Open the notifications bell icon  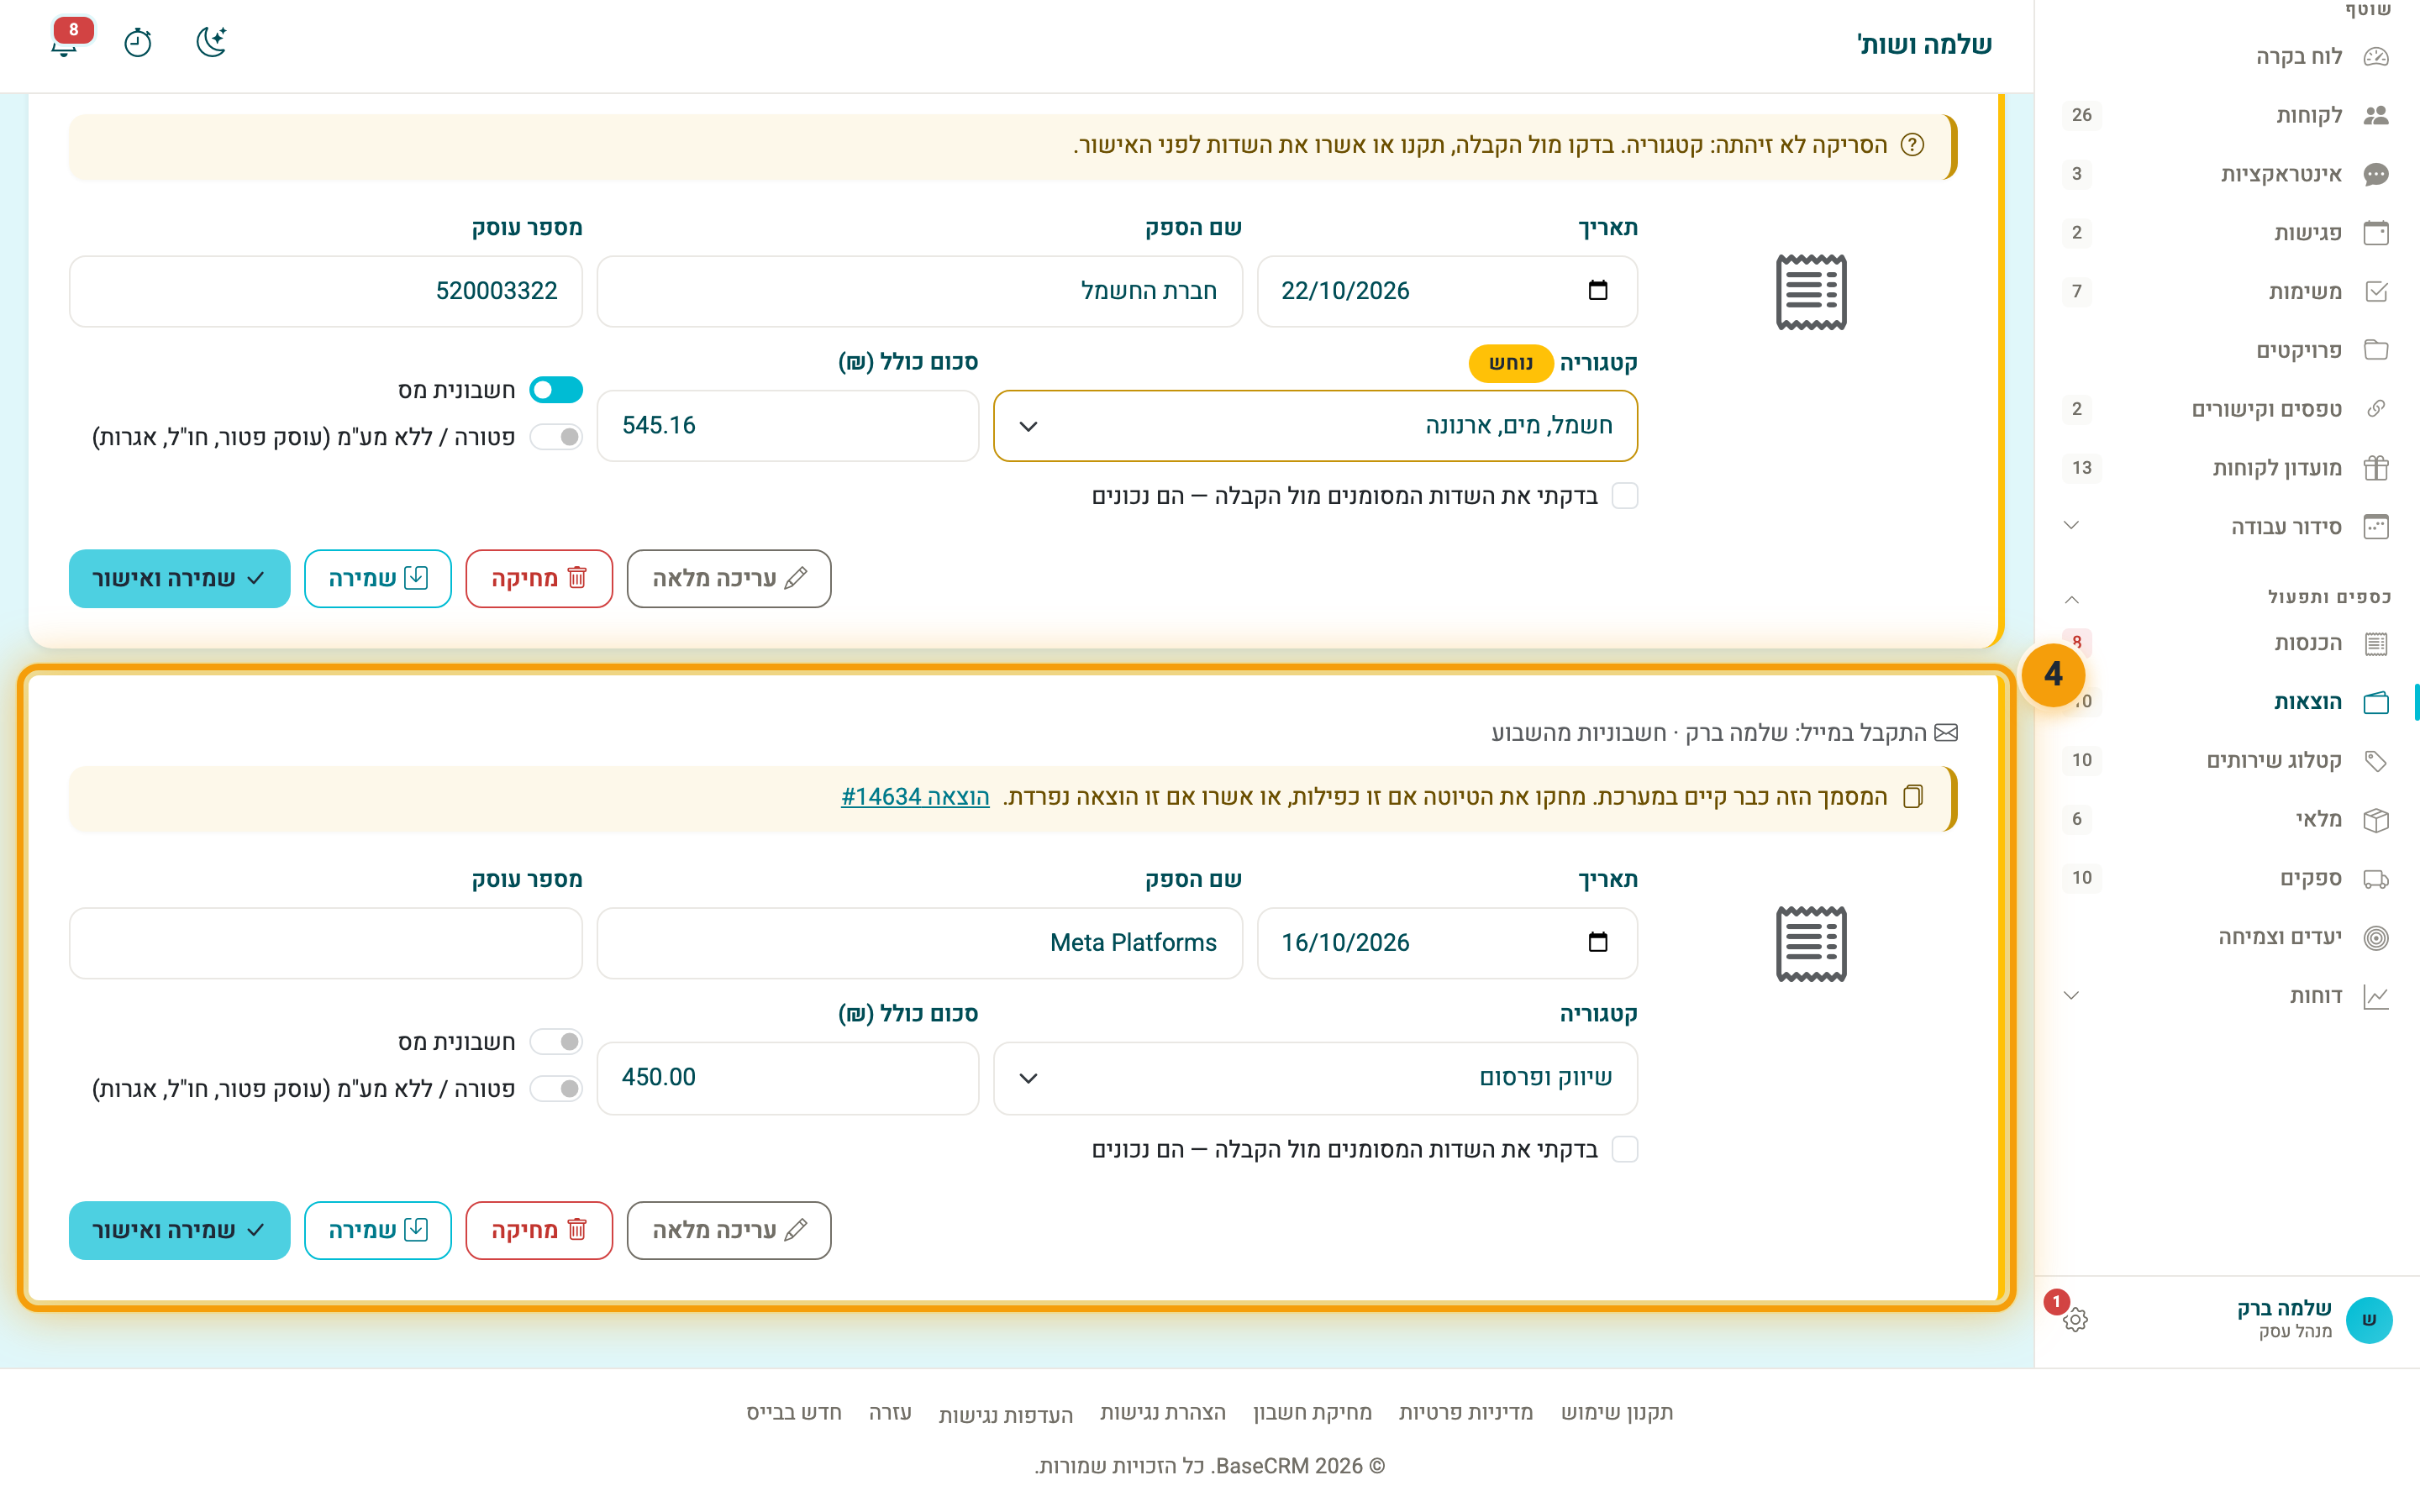point(65,43)
